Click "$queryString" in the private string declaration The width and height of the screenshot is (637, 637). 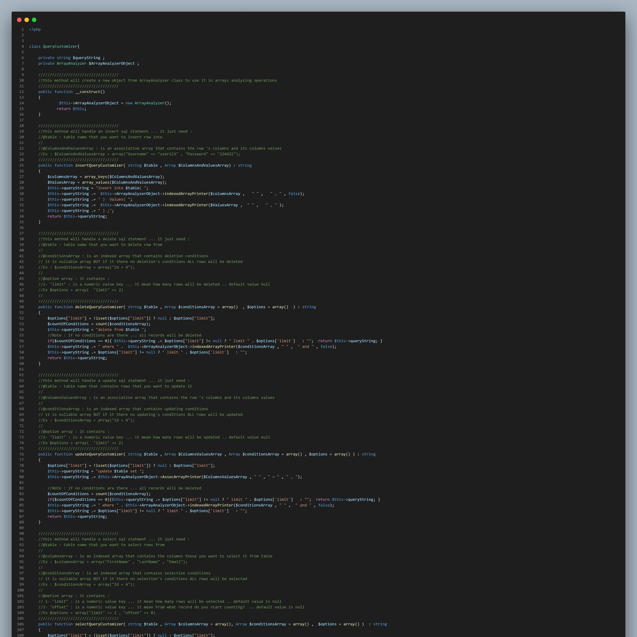point(87,58)
